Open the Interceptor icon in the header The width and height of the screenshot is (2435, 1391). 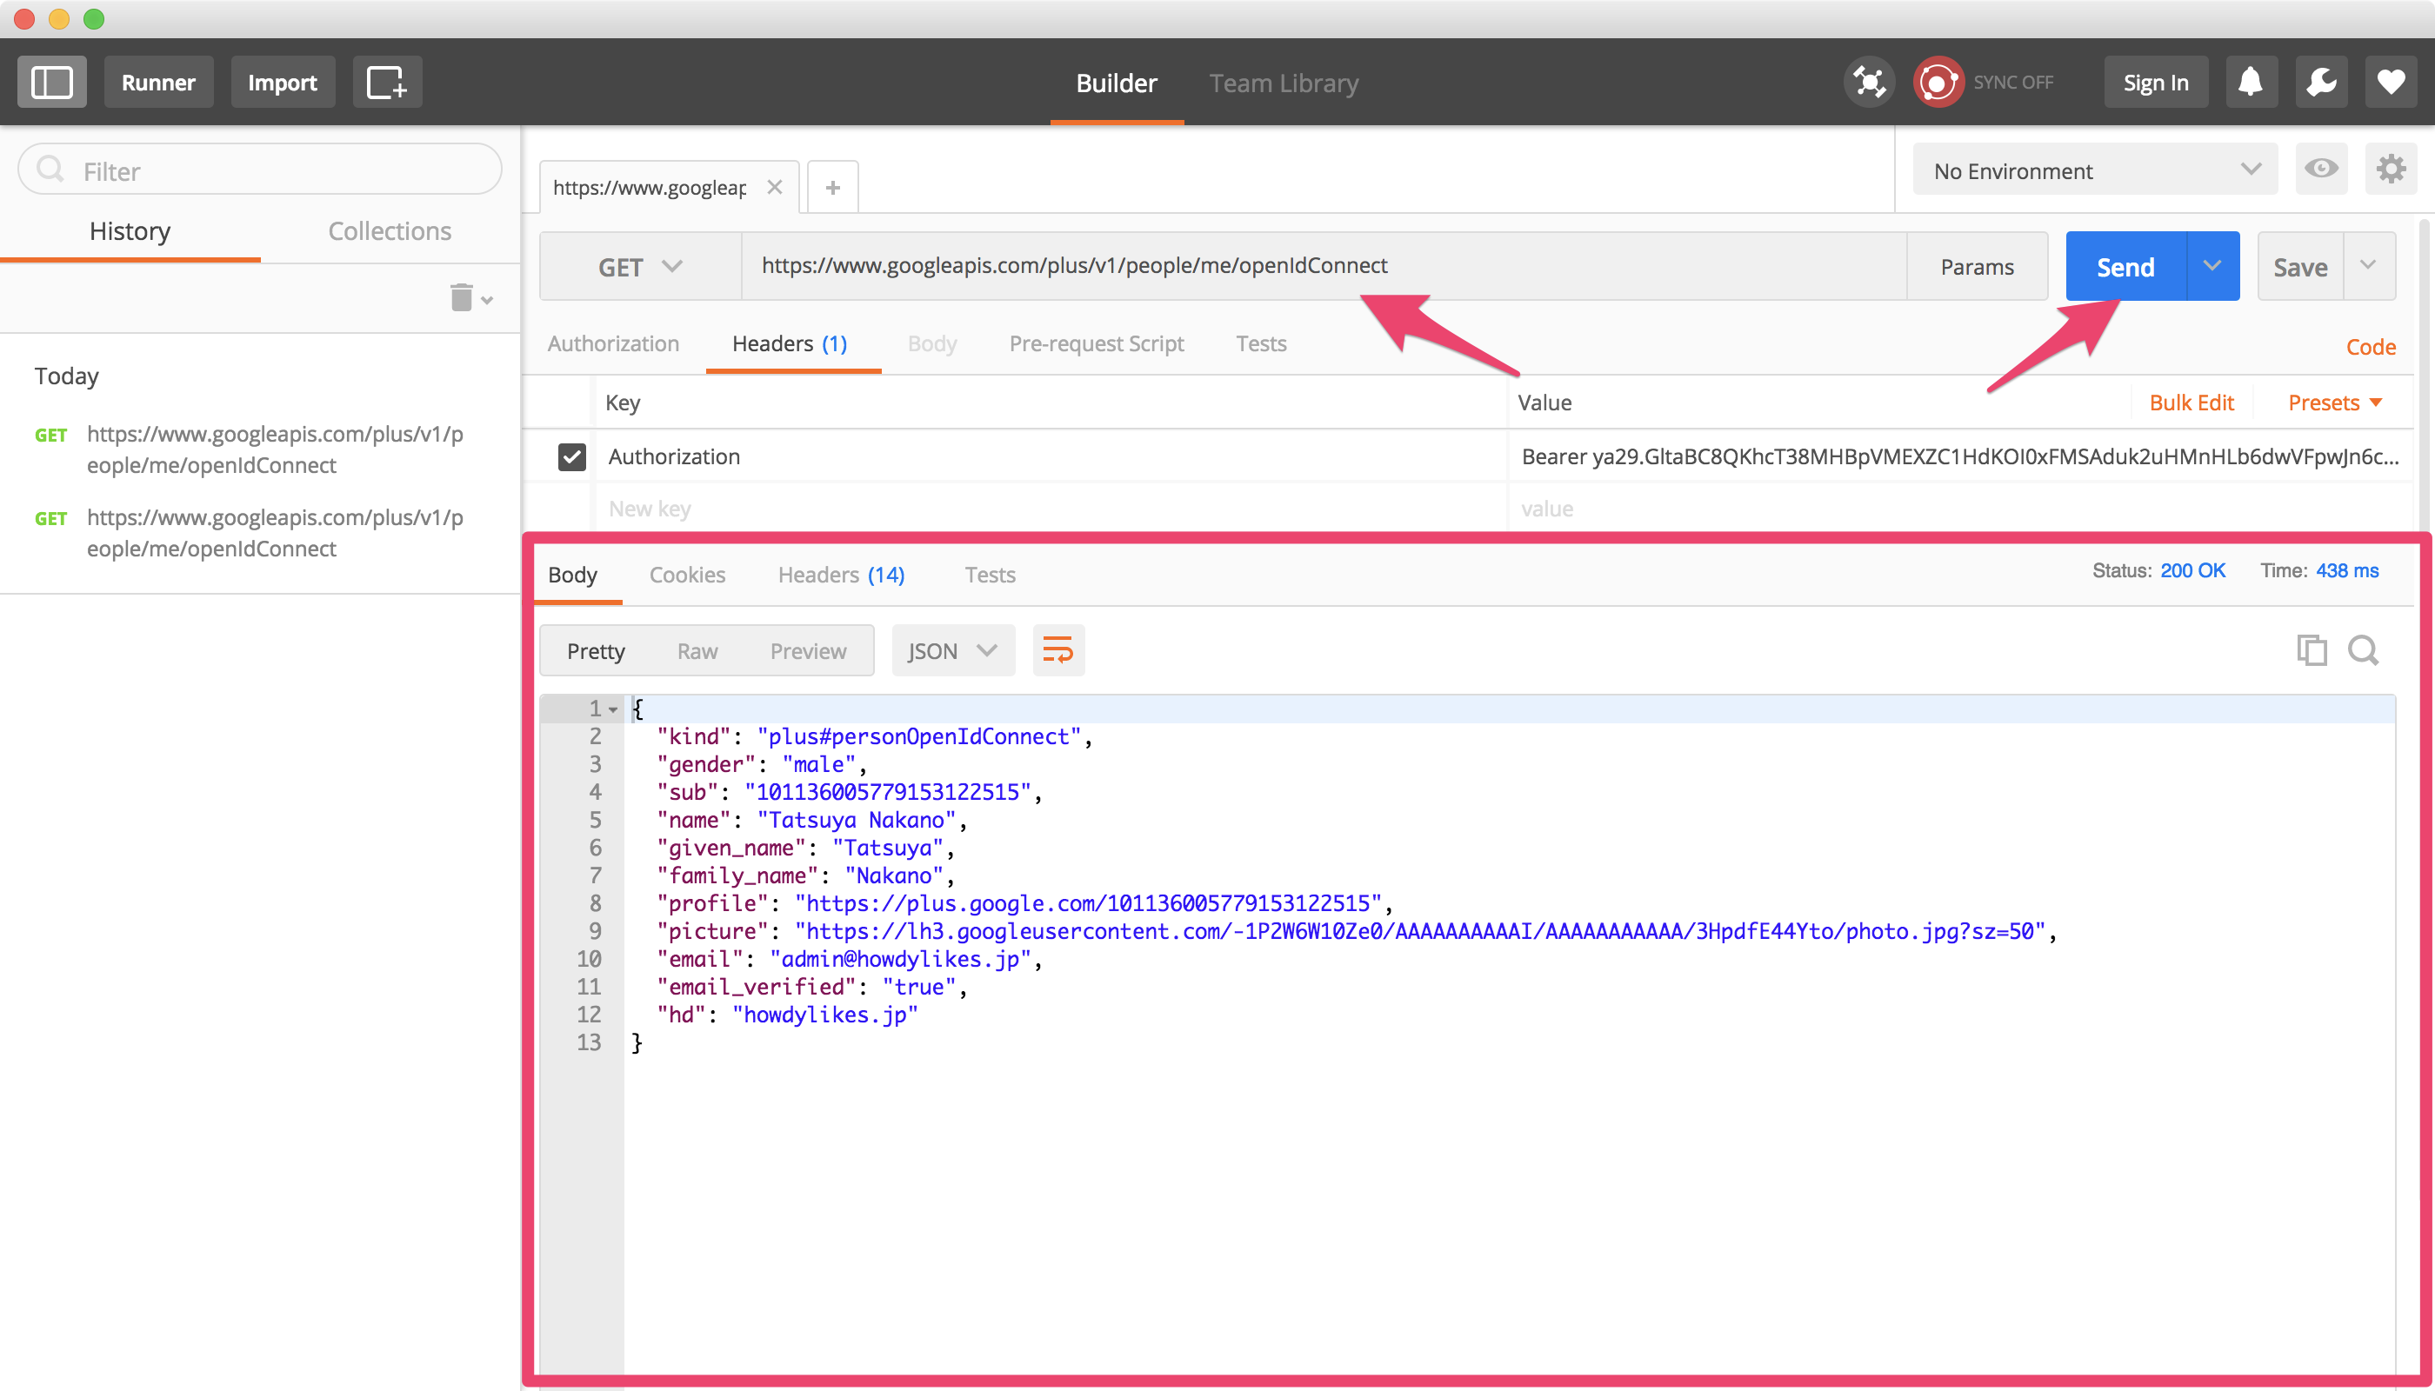click(1869, 81)
